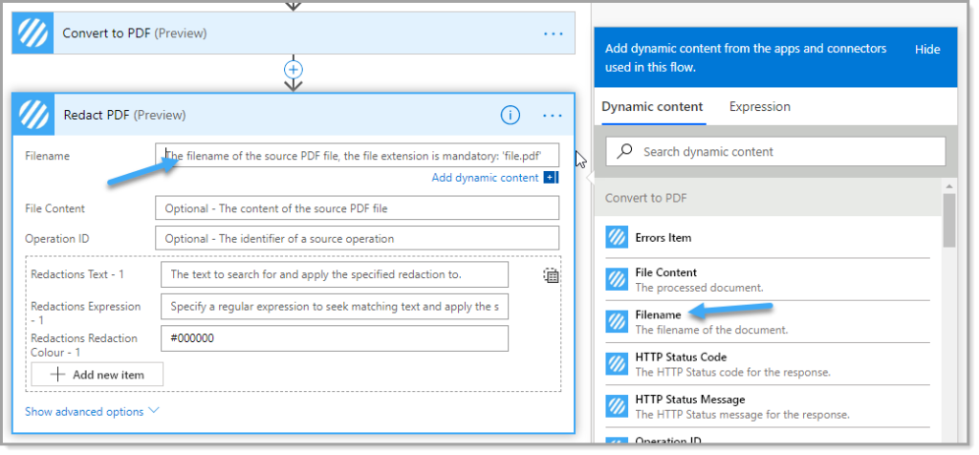This screenshot has width=979, height=455.
Task: Collapse the Convert to PDF action card
Action: (294, 33)
